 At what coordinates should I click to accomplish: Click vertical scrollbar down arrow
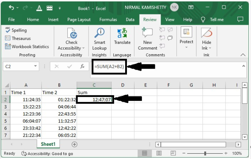[245, 137]
